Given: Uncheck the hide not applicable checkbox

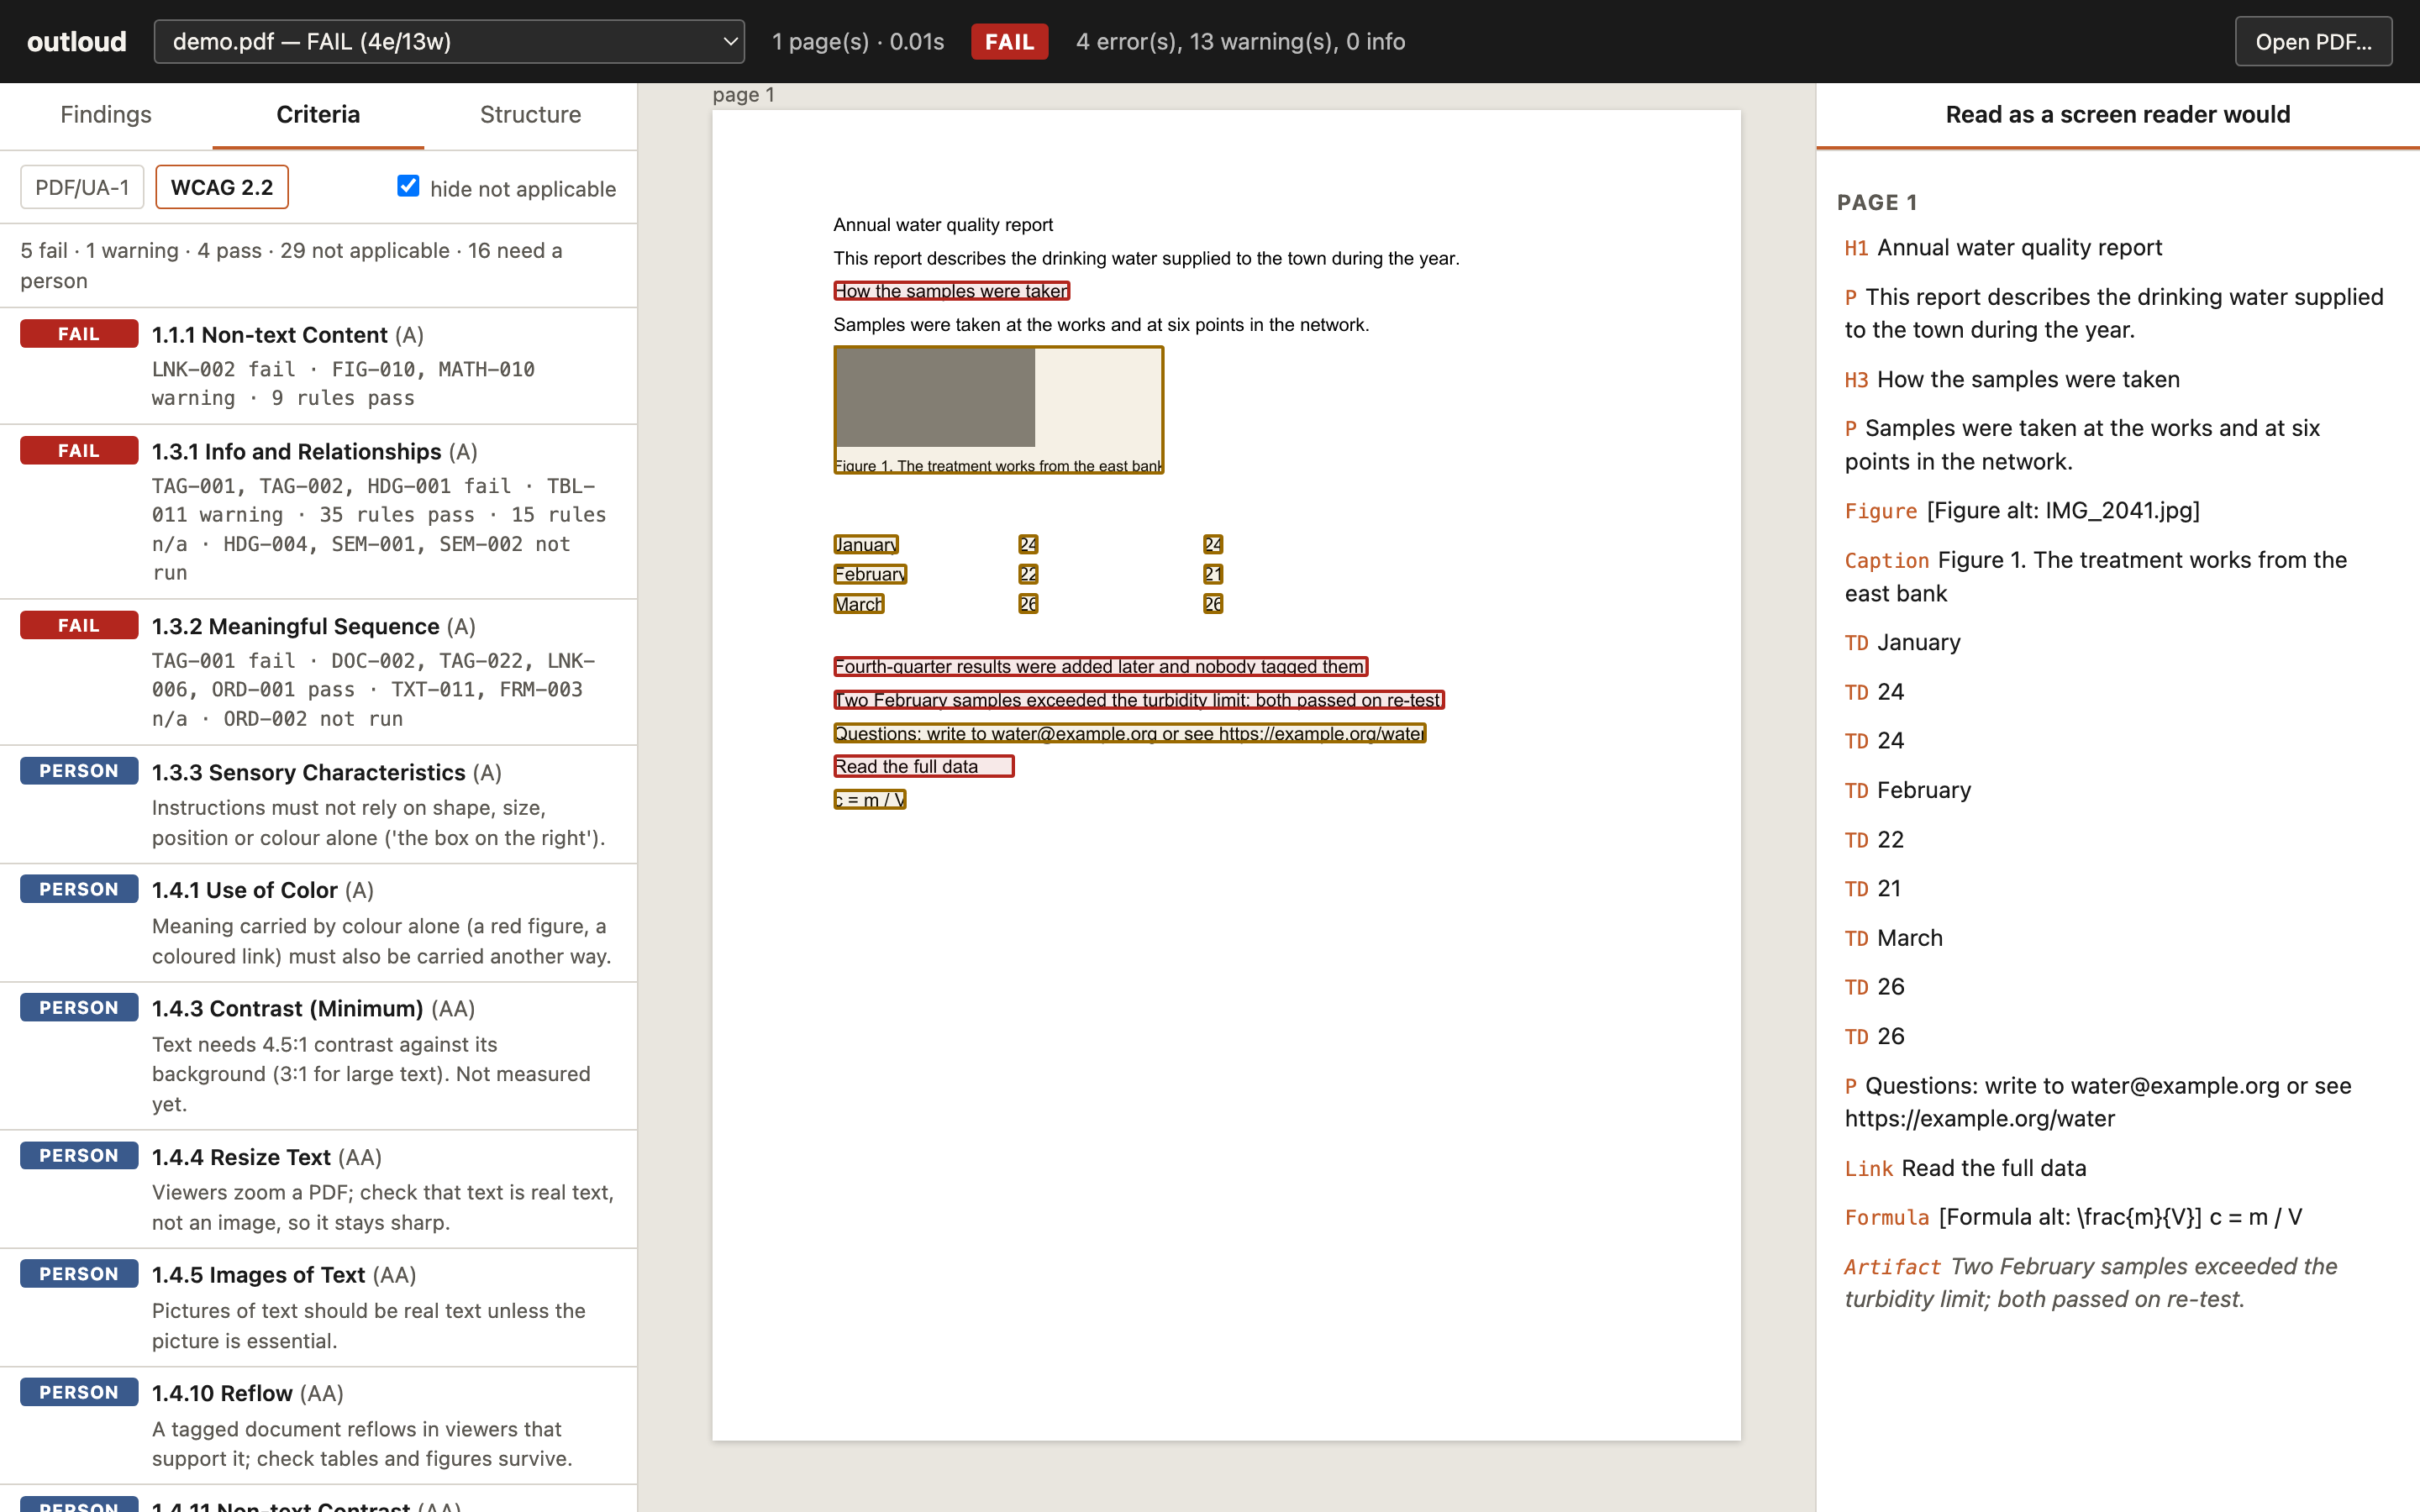Looking at the screenshot, I should [408, 185].
